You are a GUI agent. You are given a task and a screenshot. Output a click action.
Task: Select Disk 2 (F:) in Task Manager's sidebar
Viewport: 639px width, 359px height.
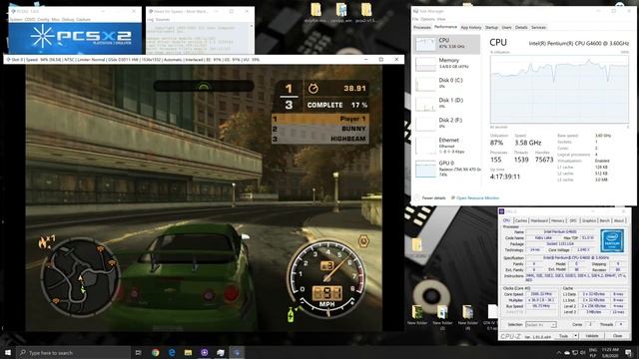(x=447, y=123)
